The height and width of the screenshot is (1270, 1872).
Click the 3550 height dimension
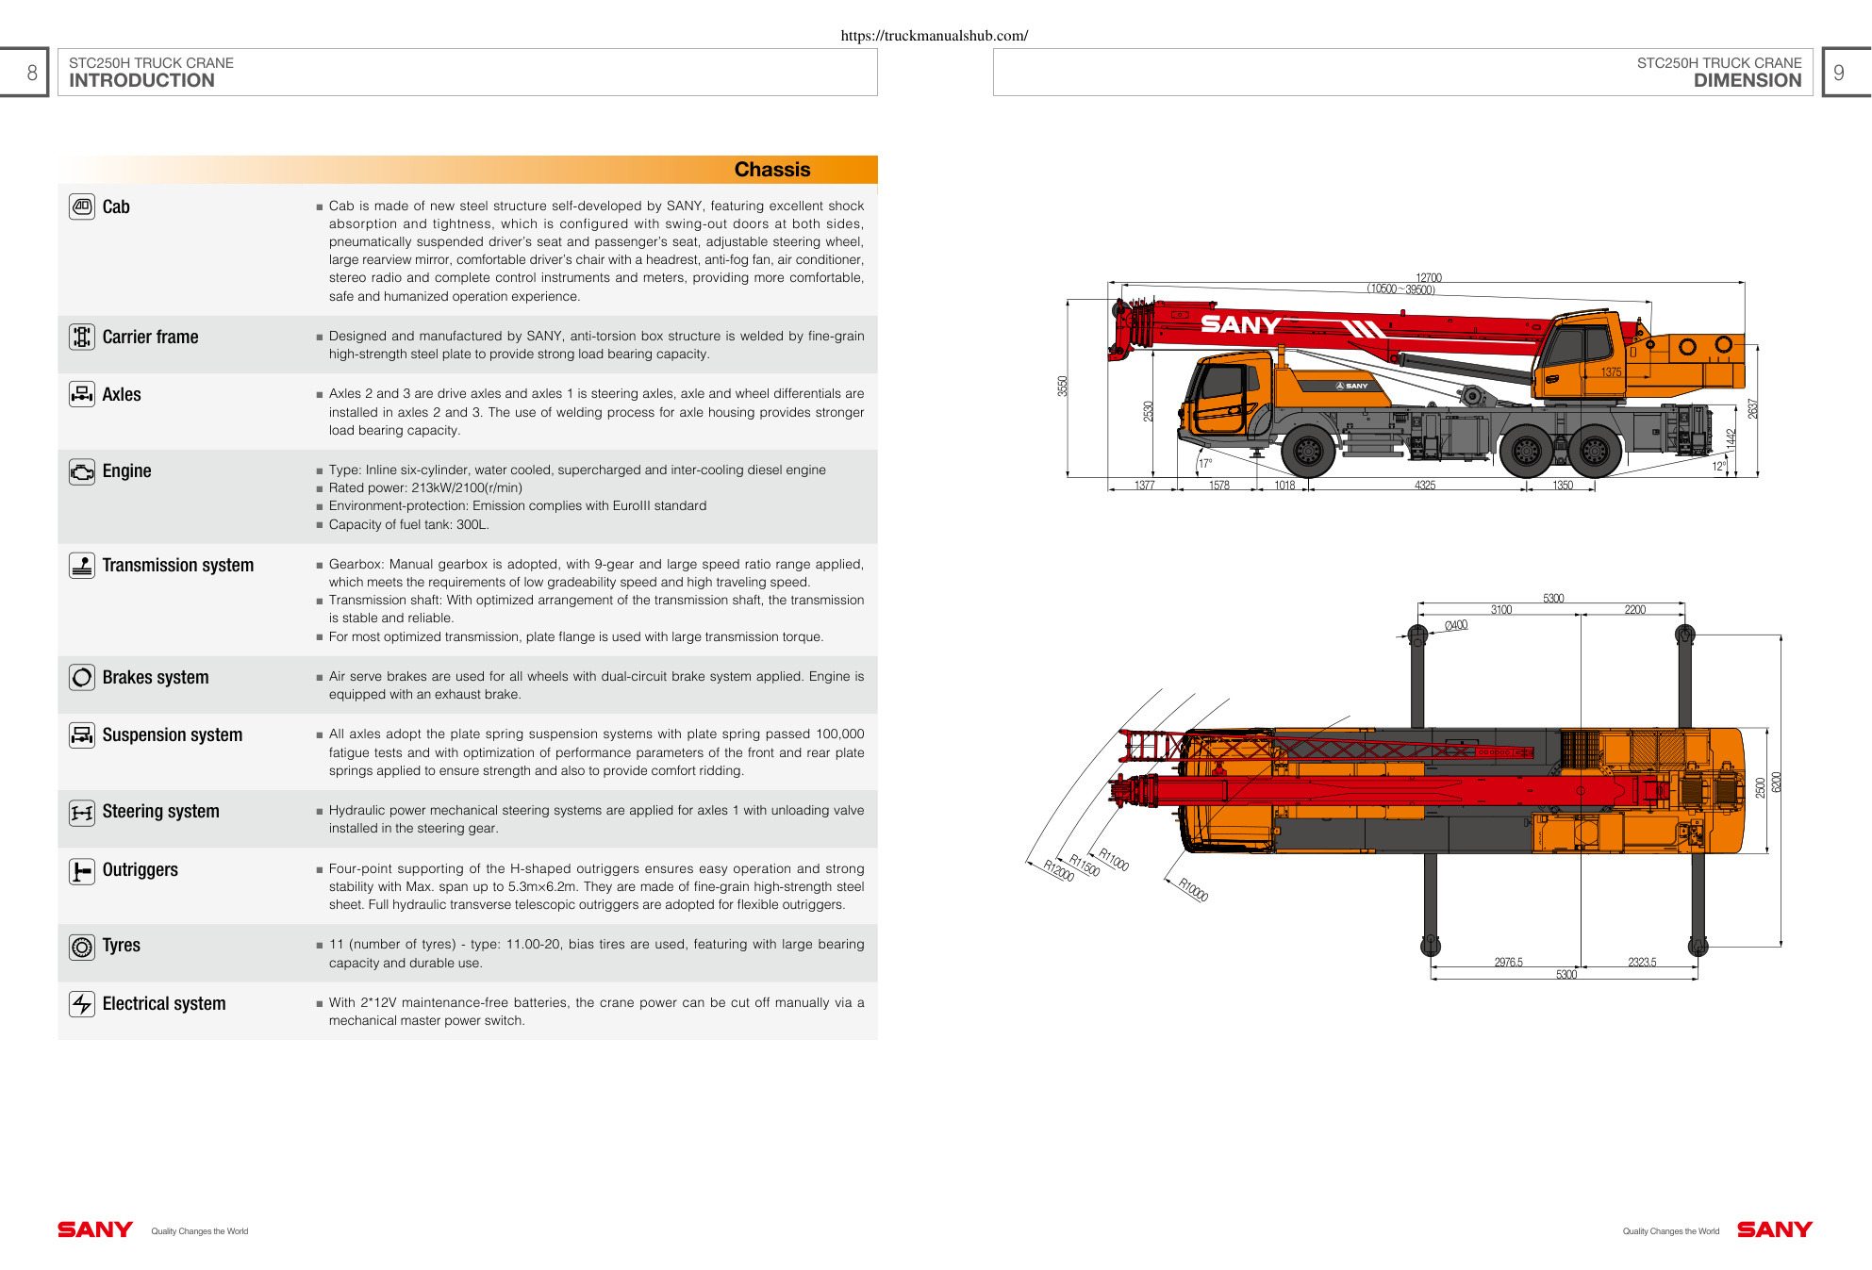(1063, 386)
